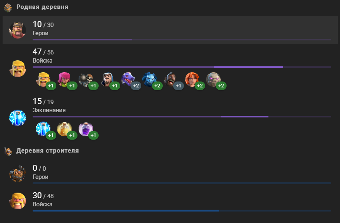Click the Battle Machine heroes icon
Screen dimensions: 340x223
click(17, 174)
